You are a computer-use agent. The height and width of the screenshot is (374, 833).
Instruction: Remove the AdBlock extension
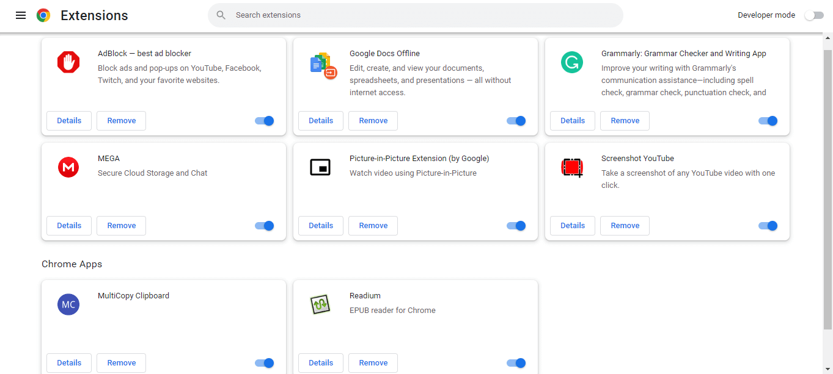click(x=122, y=121)
